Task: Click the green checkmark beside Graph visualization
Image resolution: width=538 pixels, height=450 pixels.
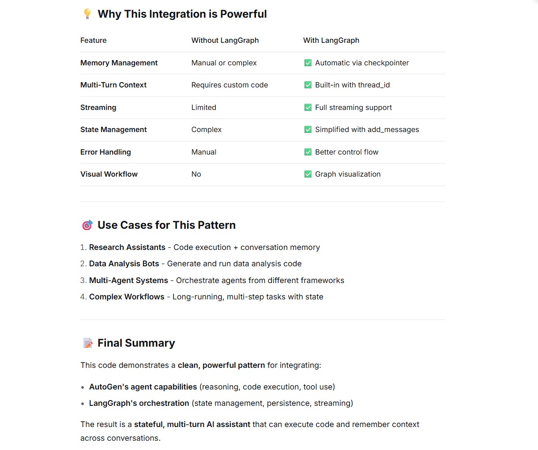Action: (308, 174)
